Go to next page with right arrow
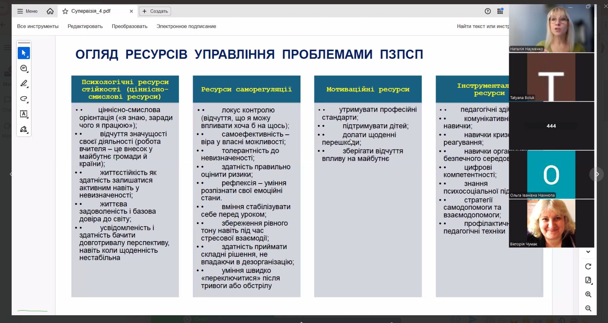608x323 pixels. coord(597,174)
